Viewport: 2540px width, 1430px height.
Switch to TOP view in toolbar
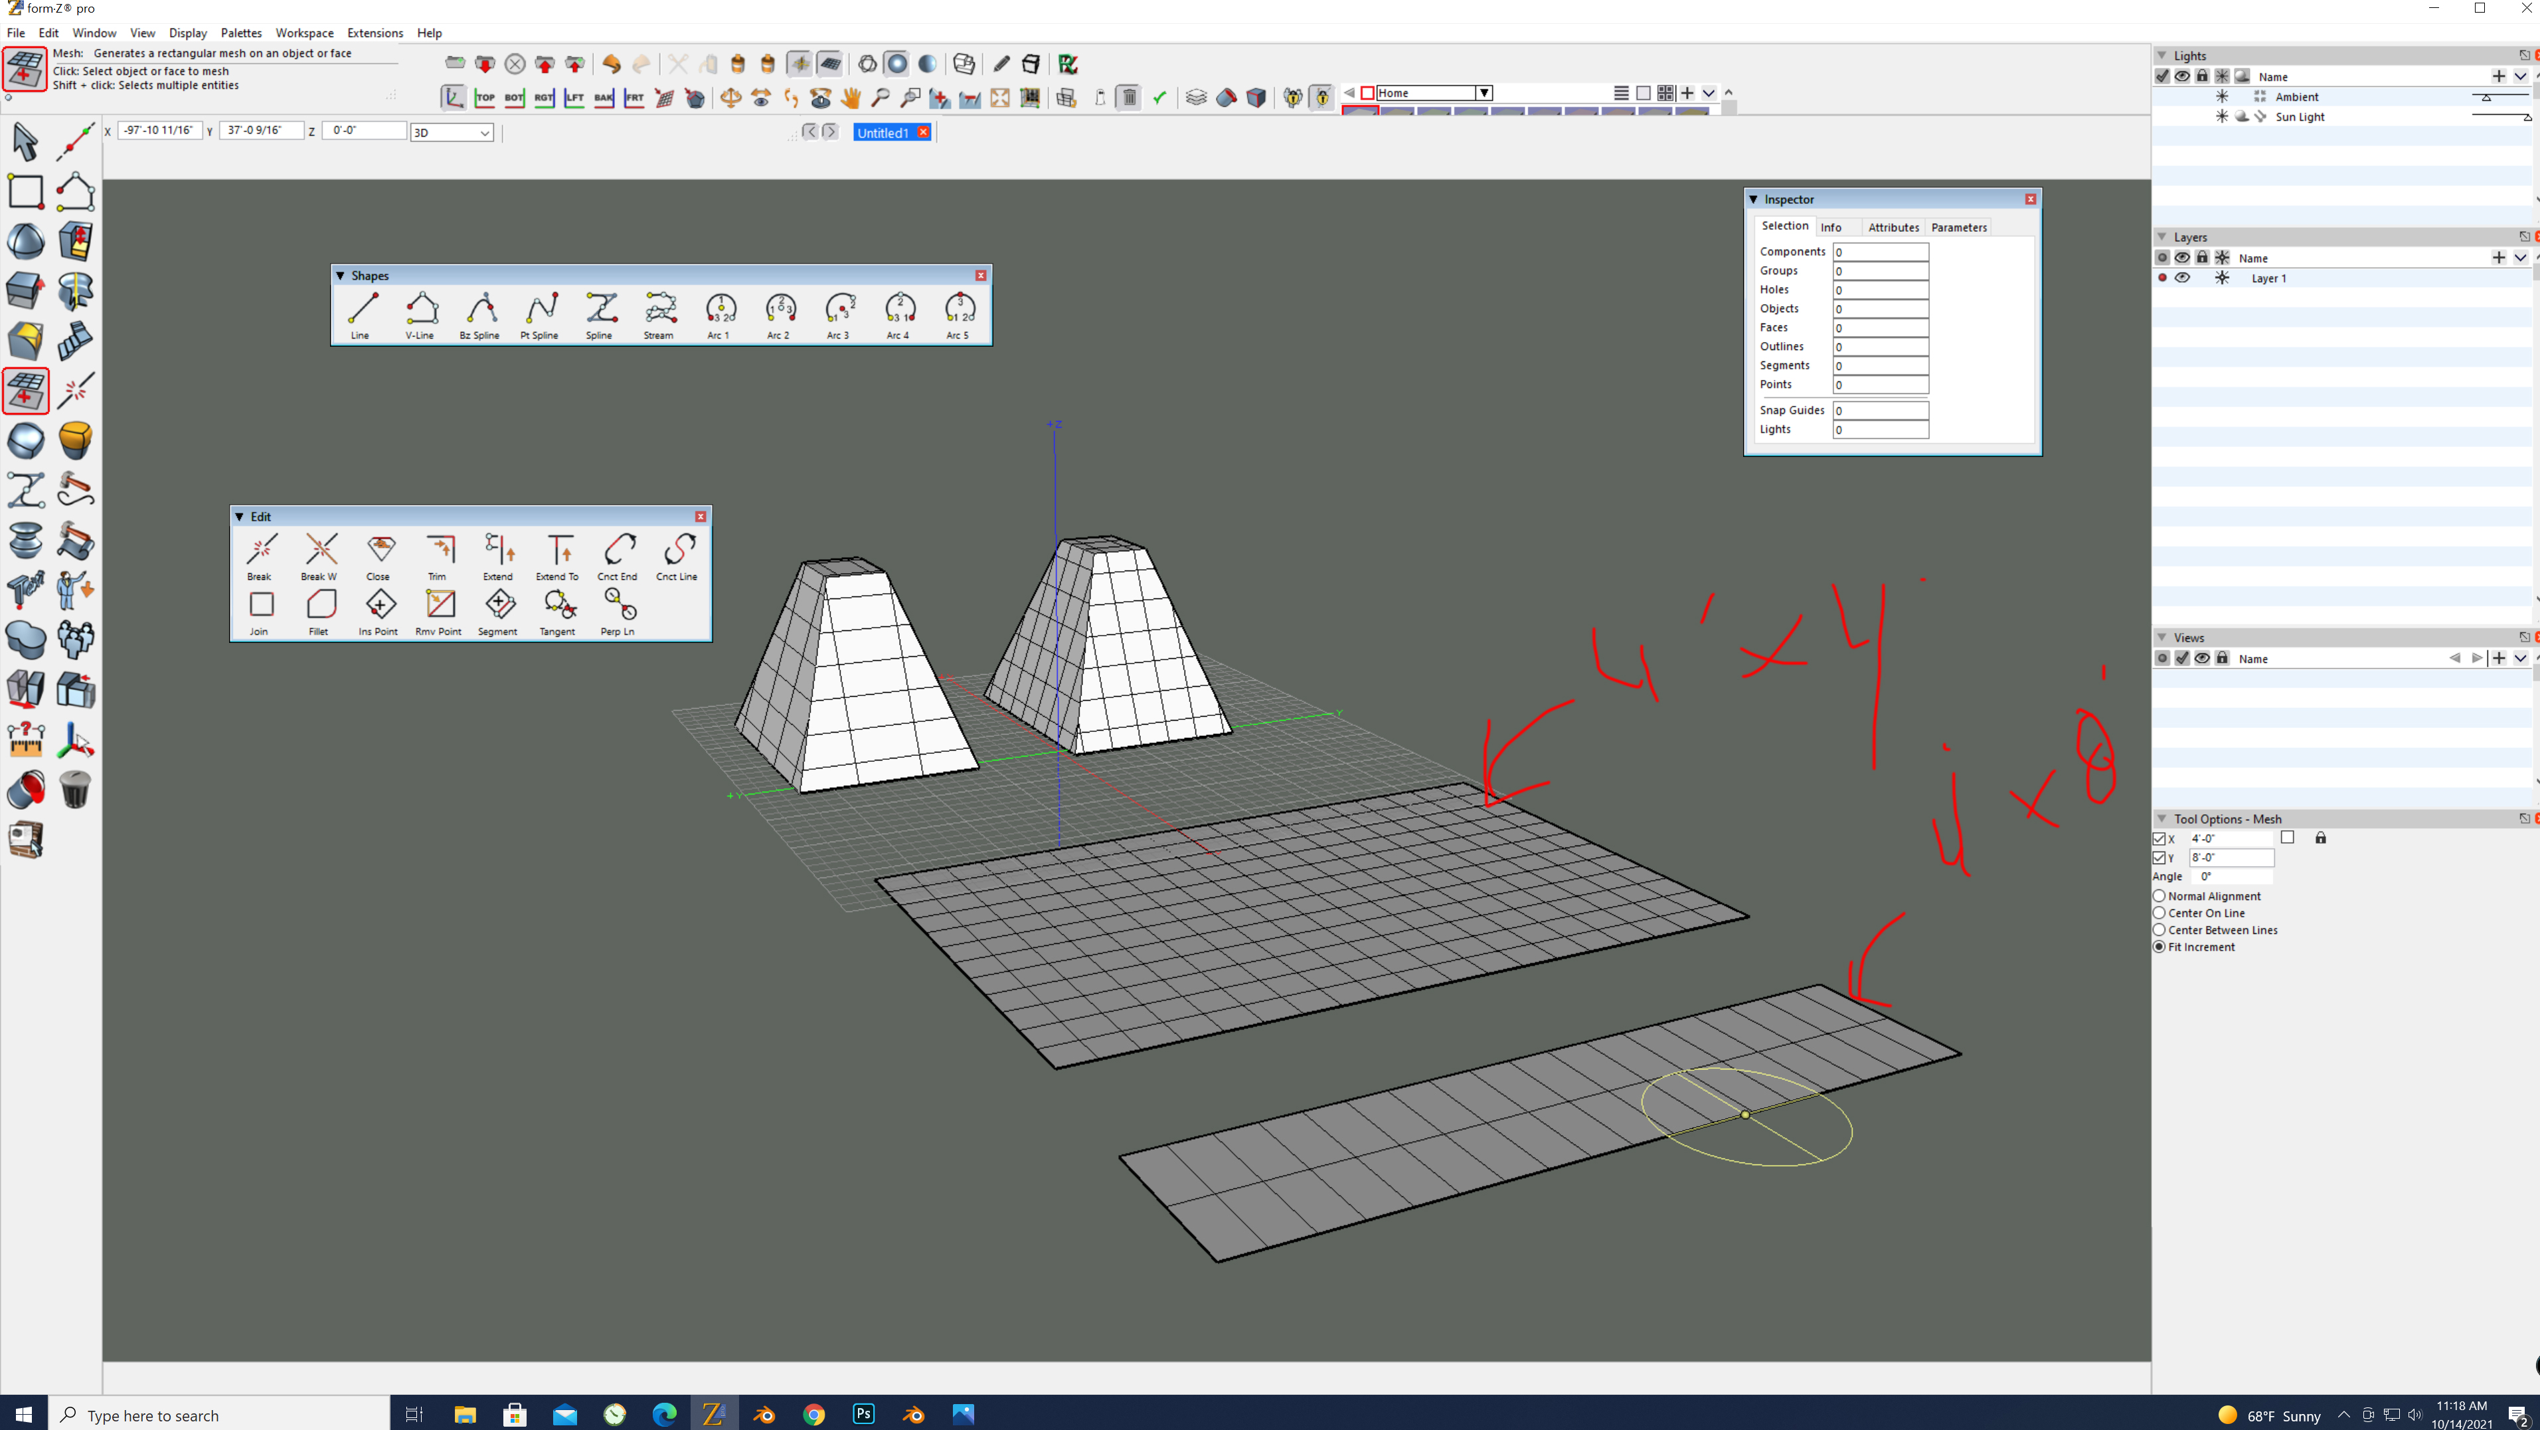tap(484, 97)
